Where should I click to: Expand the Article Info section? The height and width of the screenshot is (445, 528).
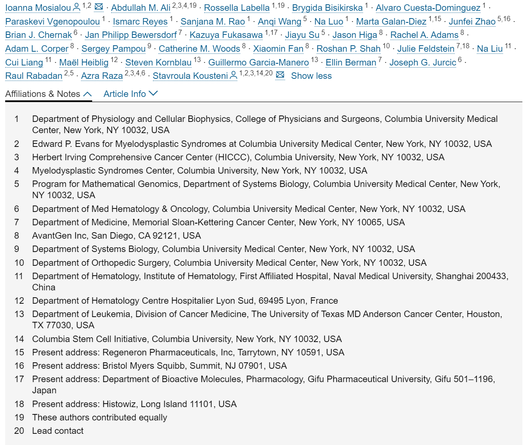tap(130, 94)
